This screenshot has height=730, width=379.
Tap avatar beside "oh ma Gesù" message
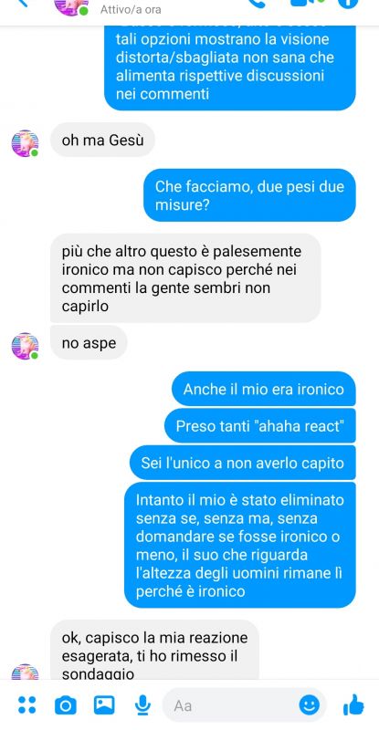(x=25, y=143)
